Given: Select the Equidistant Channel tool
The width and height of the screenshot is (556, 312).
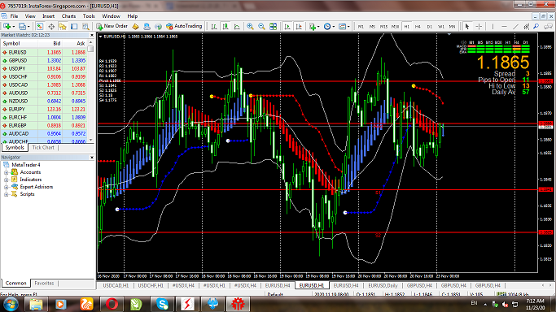Looking at the screenshot, I should (x=527, y=27).
